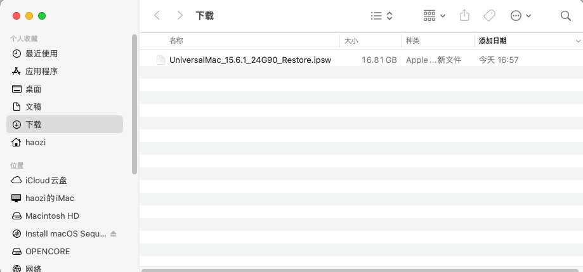Go to 应用程序 folder in sidebar
This screenshot has height=272, width=583.
pyautogui.click(x=41, y=71)
